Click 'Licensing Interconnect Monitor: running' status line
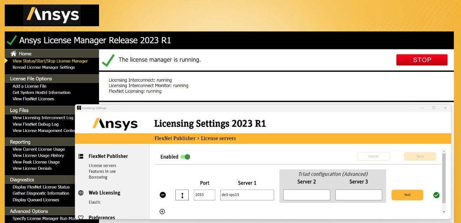This screenshot has height=223, width=461. point(148,86)
